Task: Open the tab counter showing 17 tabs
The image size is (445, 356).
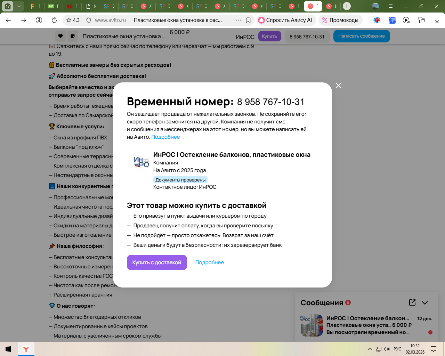Action: click(x=8, y=6)
